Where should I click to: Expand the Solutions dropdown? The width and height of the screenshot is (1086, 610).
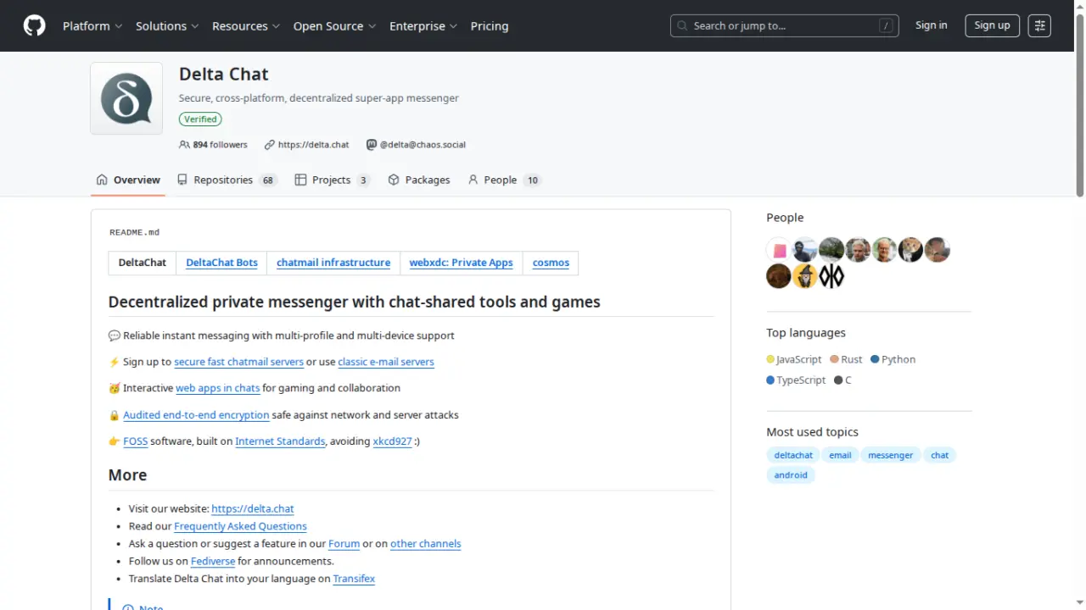(167, 26)
